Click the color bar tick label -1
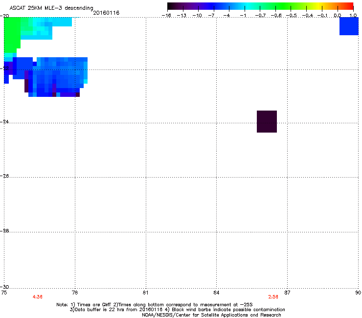The width and height of the screenshot is (362, 318). 243,16
